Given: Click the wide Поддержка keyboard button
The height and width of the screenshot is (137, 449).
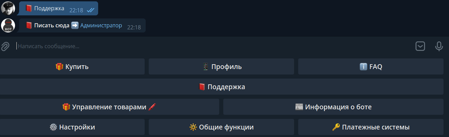Looking at the screenshot, I should pos(222,87).
